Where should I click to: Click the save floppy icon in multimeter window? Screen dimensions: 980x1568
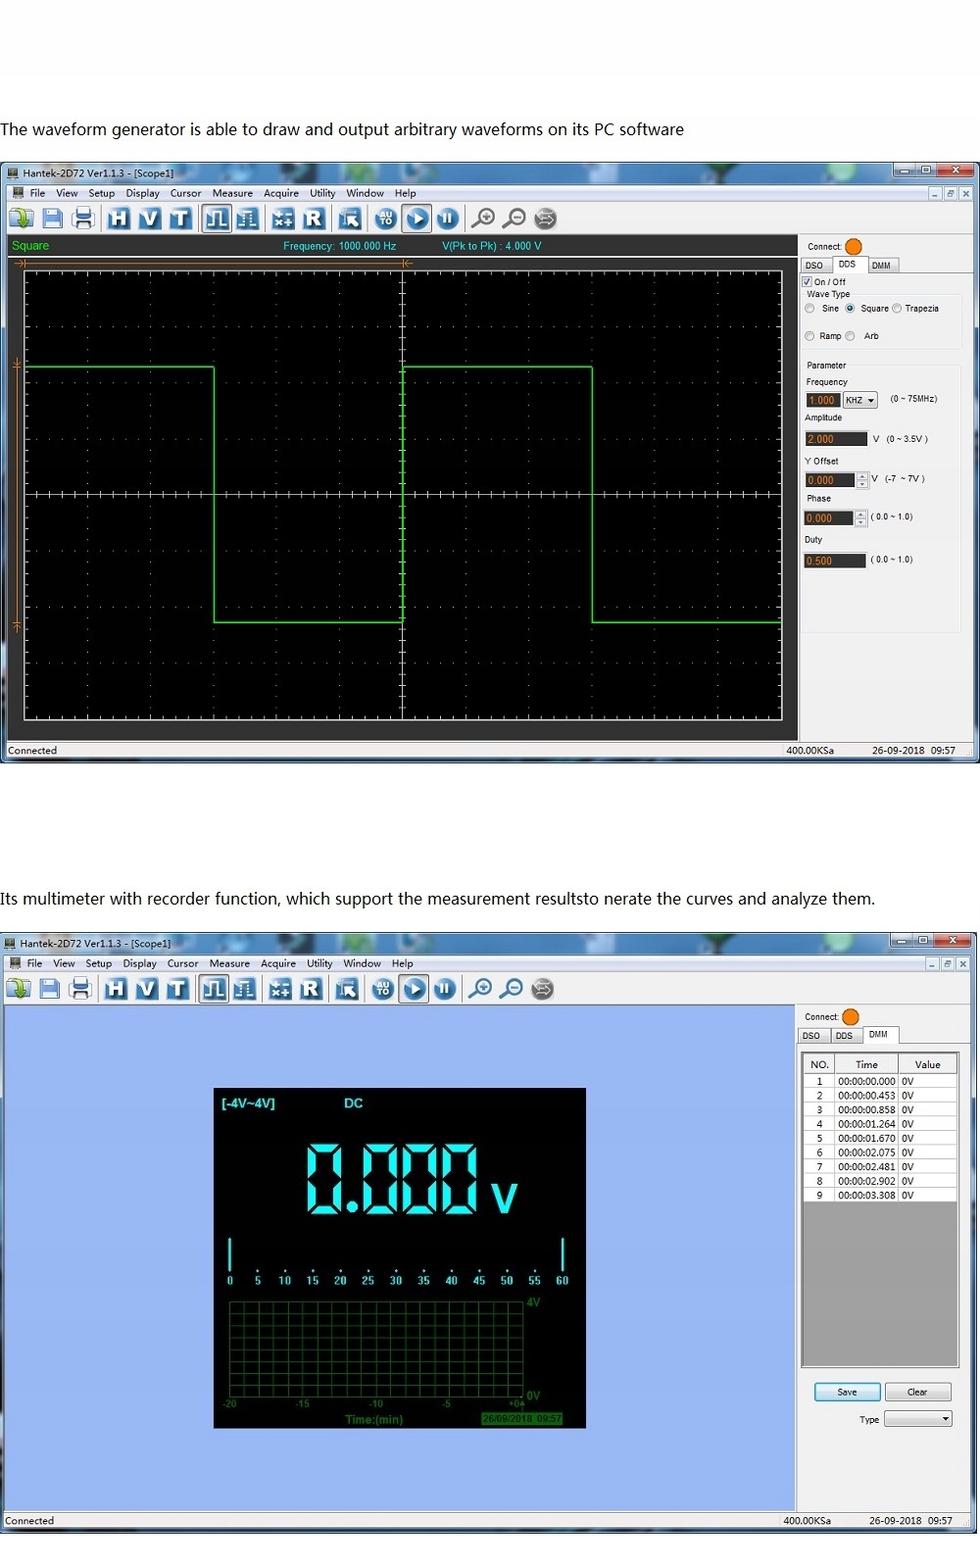50,989
